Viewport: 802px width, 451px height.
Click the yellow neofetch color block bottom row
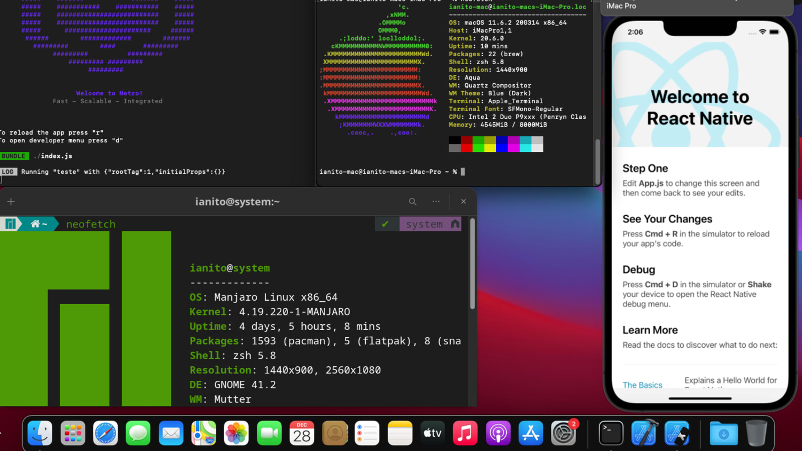point(490,148)
